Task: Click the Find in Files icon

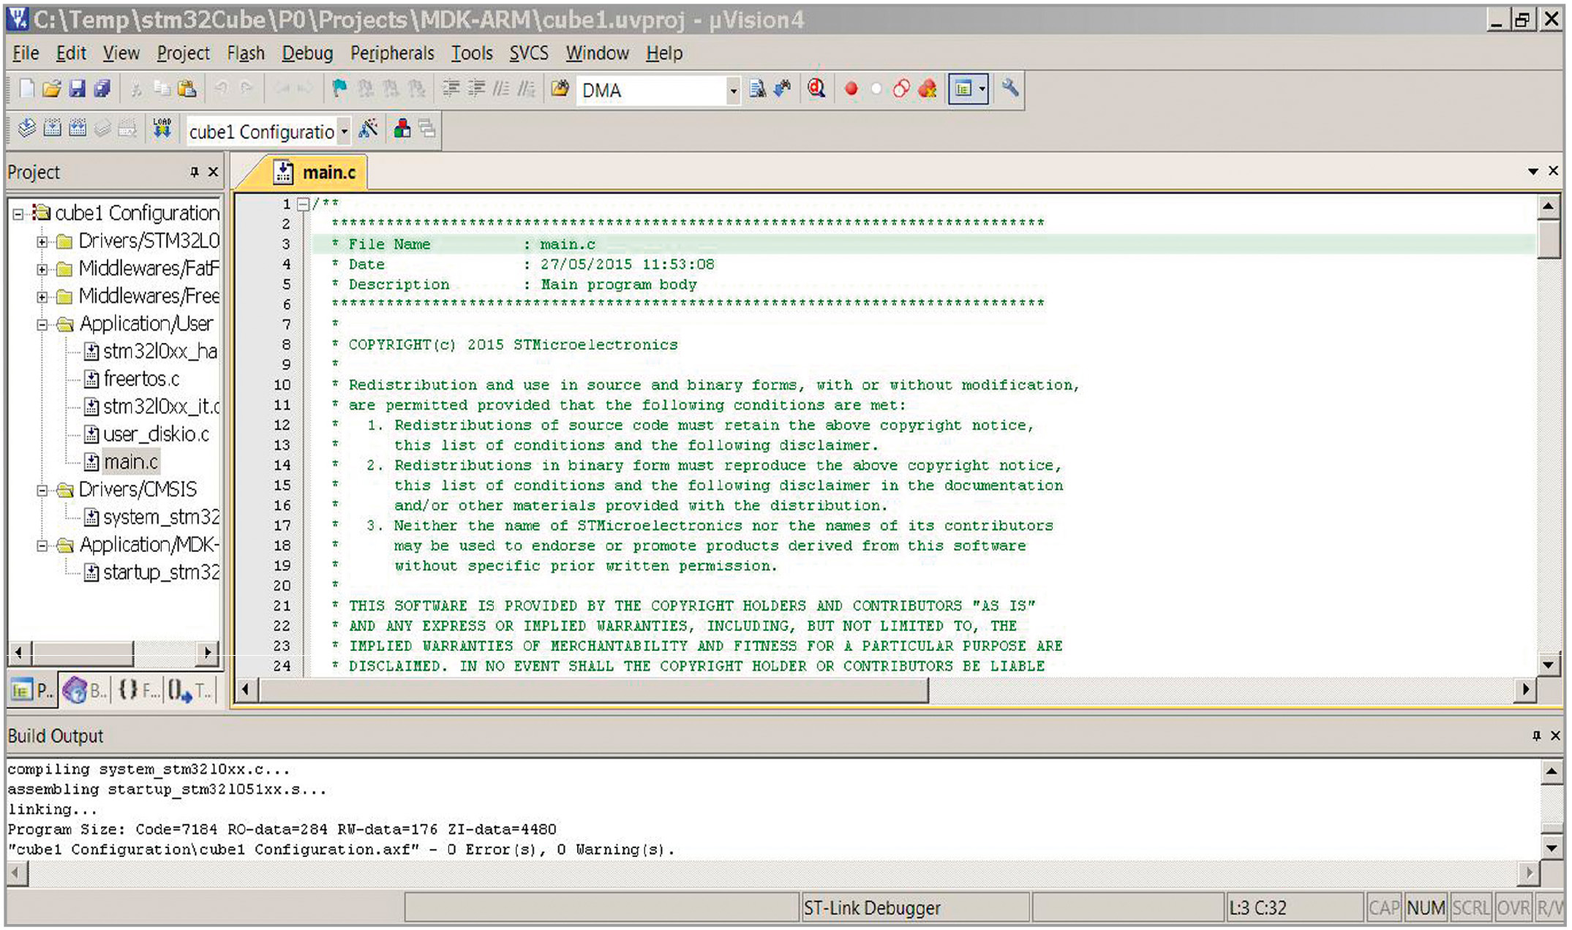Action: pyautogui.click(x=560, y=89)
